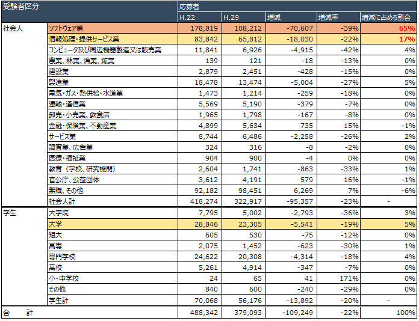The width and height of the screenshot is (419, 321).
Task: Click the value -70,607
Action: (300, 28)
